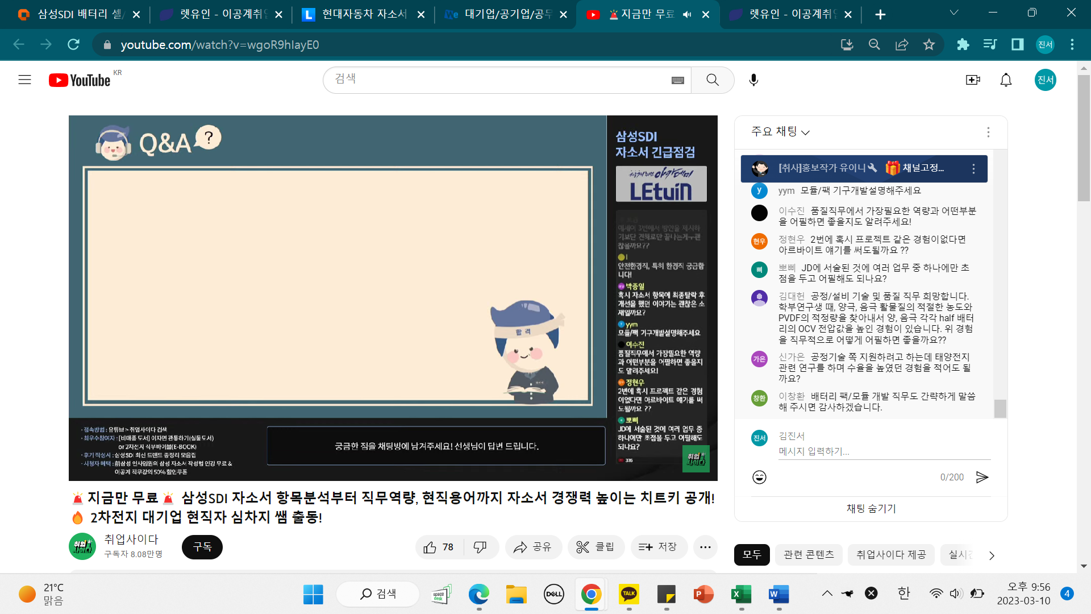The image size is (1091, 614).
Task: Open File Explorer from taskbar
Action: click(x=516, y=594)
